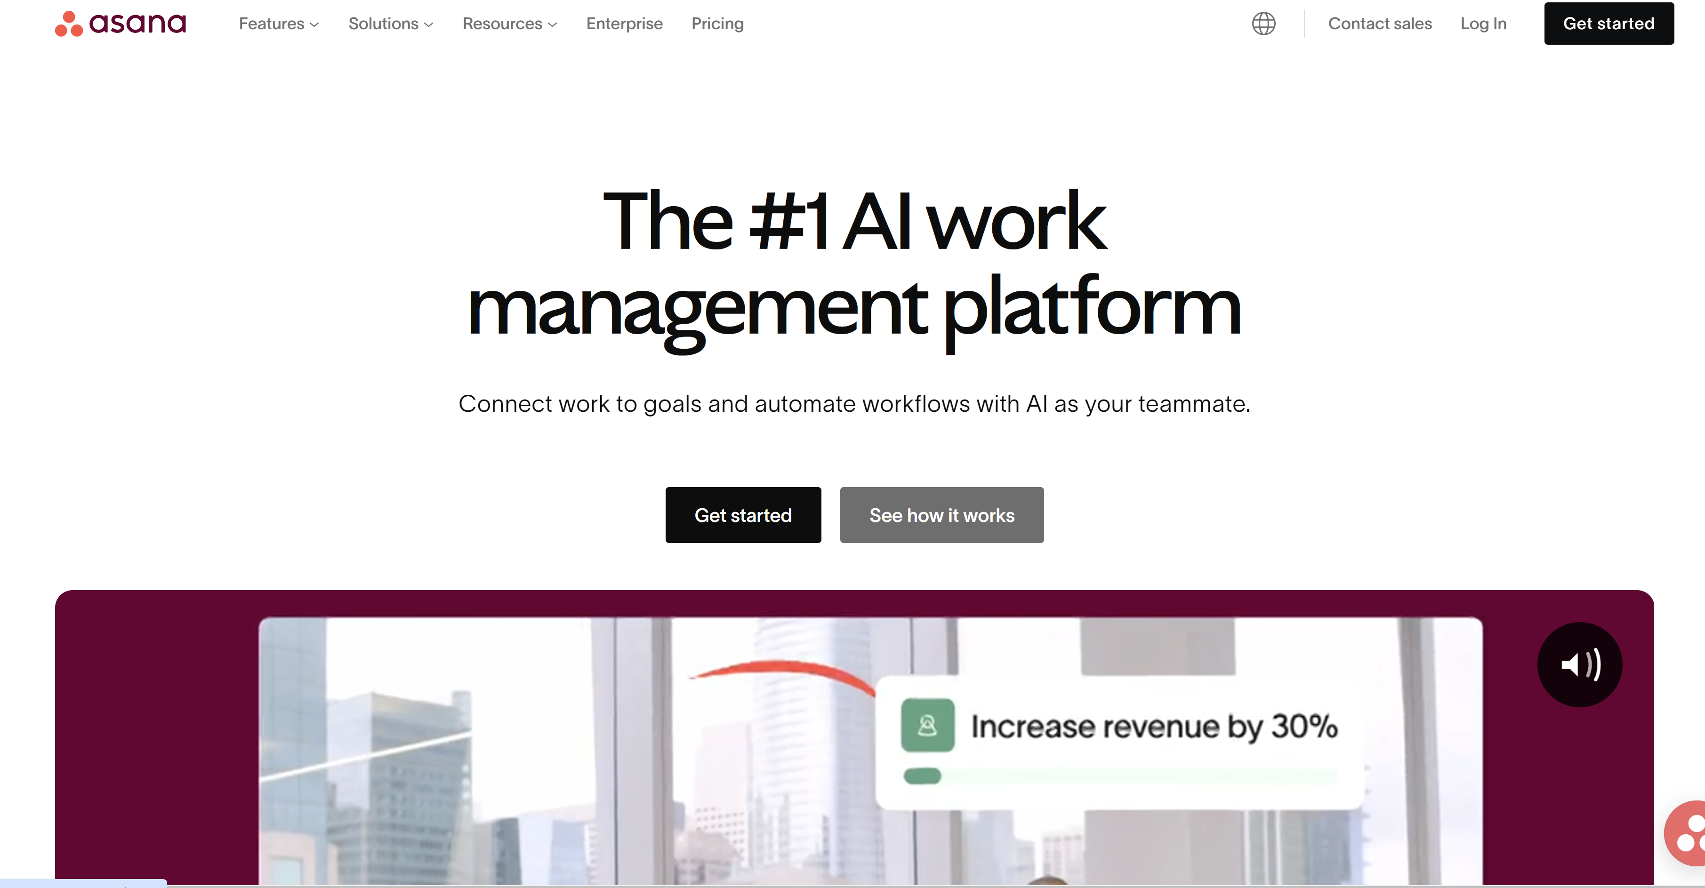Click the See how it works button
Screen dimensions: 1705x888
point(941,515)
